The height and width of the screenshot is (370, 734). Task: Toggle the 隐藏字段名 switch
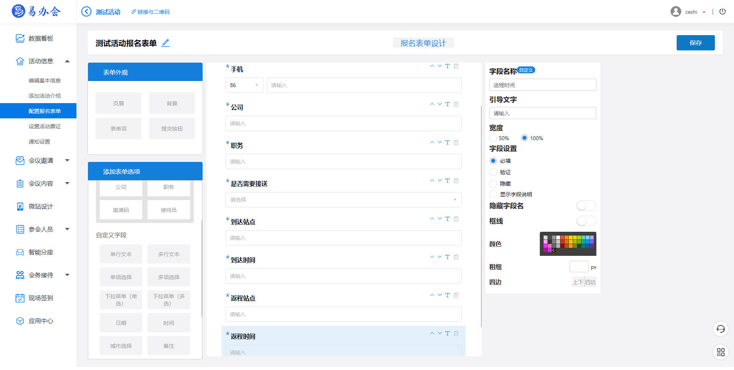point(586,206)
